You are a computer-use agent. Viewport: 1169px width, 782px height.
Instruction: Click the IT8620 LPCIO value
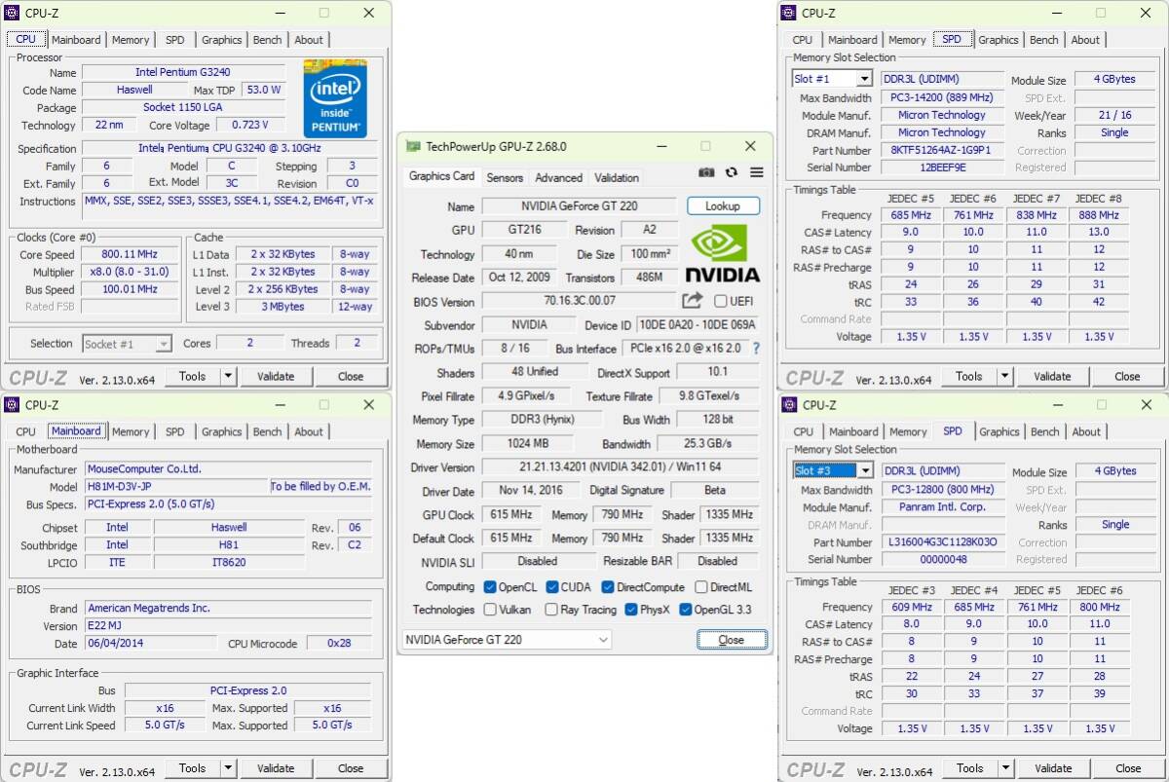pyautogui.click(x=229, y=562)
